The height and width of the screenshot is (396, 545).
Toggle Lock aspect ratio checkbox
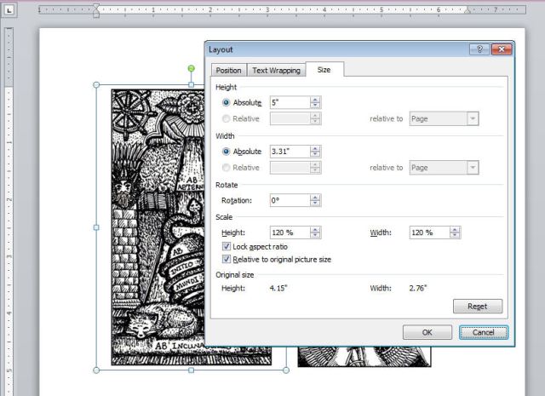point(226,246)
